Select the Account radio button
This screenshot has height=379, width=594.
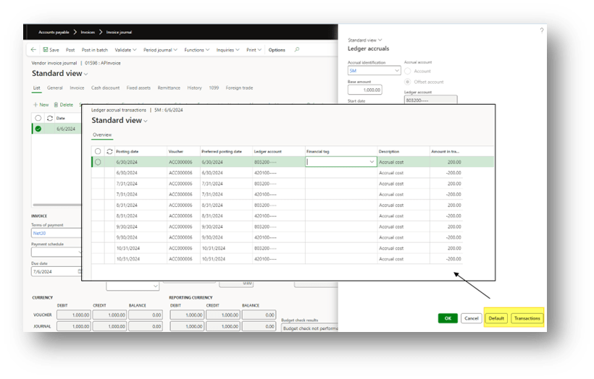(x=408, y=71)
